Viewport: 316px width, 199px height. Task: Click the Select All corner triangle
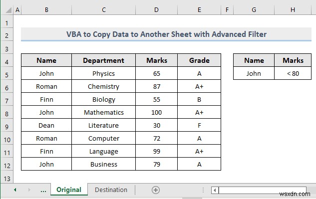8,10
